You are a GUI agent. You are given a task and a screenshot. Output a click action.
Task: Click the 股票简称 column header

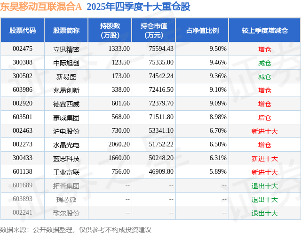point(66,30)
